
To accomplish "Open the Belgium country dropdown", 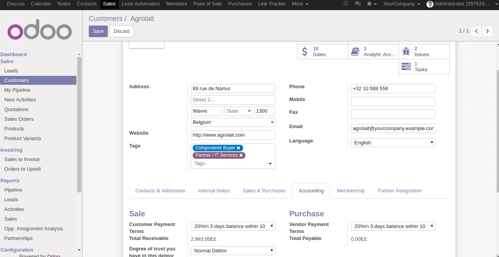I will click(x=233, y=122).
